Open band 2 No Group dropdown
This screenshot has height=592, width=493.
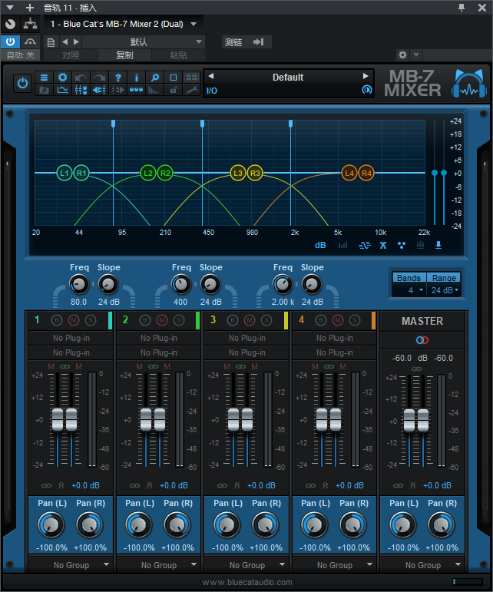(x=158, y=565)
